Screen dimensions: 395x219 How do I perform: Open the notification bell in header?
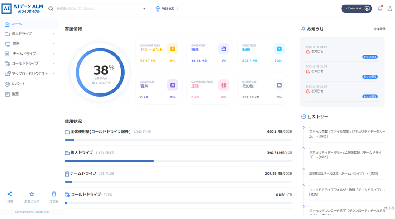coord(380,9)
